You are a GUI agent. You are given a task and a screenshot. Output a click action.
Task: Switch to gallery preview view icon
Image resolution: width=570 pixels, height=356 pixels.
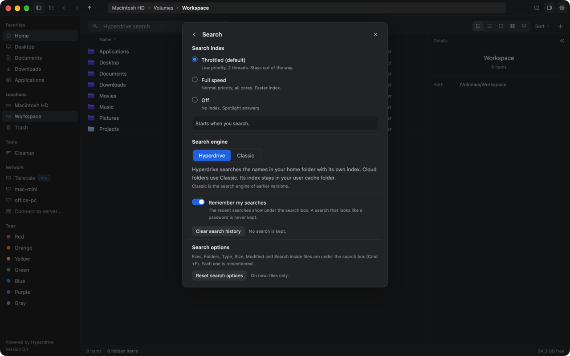(x=524, y=26)
